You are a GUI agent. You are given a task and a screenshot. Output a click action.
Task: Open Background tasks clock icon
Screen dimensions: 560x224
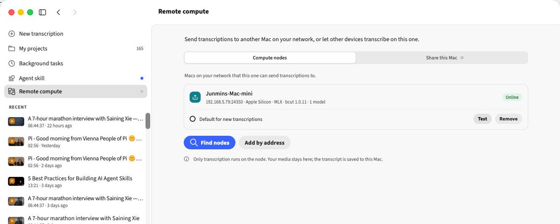tap(12, 63)
